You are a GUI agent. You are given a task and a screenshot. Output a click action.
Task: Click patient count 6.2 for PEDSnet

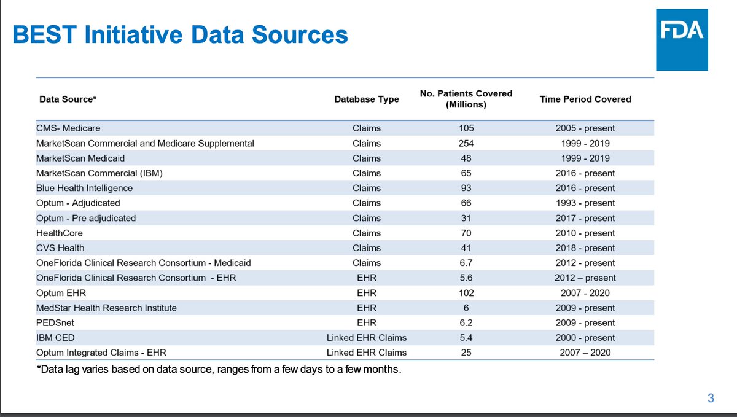point(466,322)
